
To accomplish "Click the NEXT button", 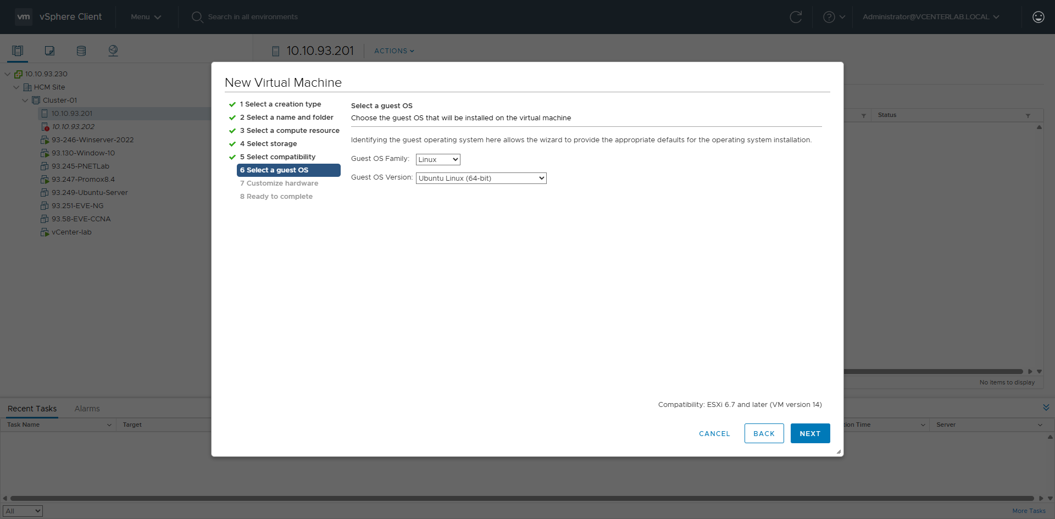I will tap(810, 433).
